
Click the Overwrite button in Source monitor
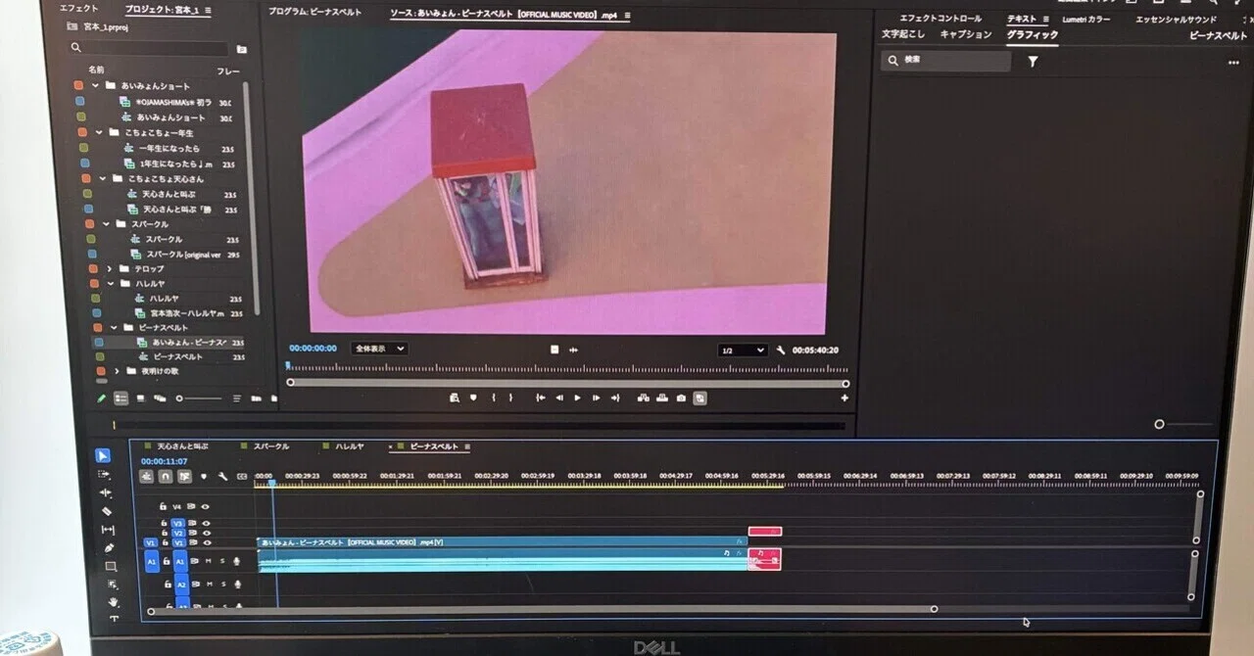pos(662,398)
